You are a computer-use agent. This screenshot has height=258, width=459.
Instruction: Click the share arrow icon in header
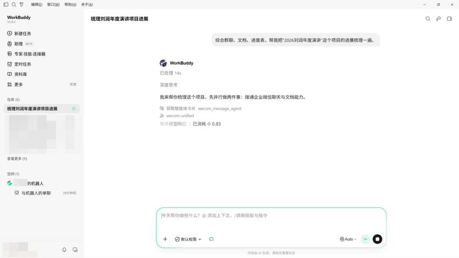pyautogui.click(x=439, y=19)
